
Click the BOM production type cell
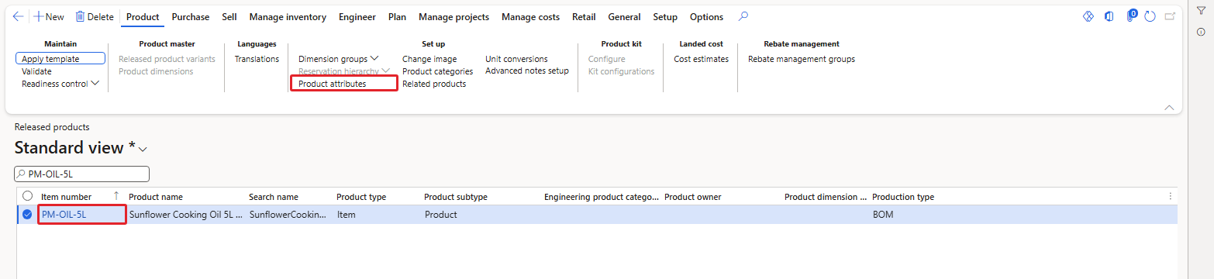pos(883,215)
